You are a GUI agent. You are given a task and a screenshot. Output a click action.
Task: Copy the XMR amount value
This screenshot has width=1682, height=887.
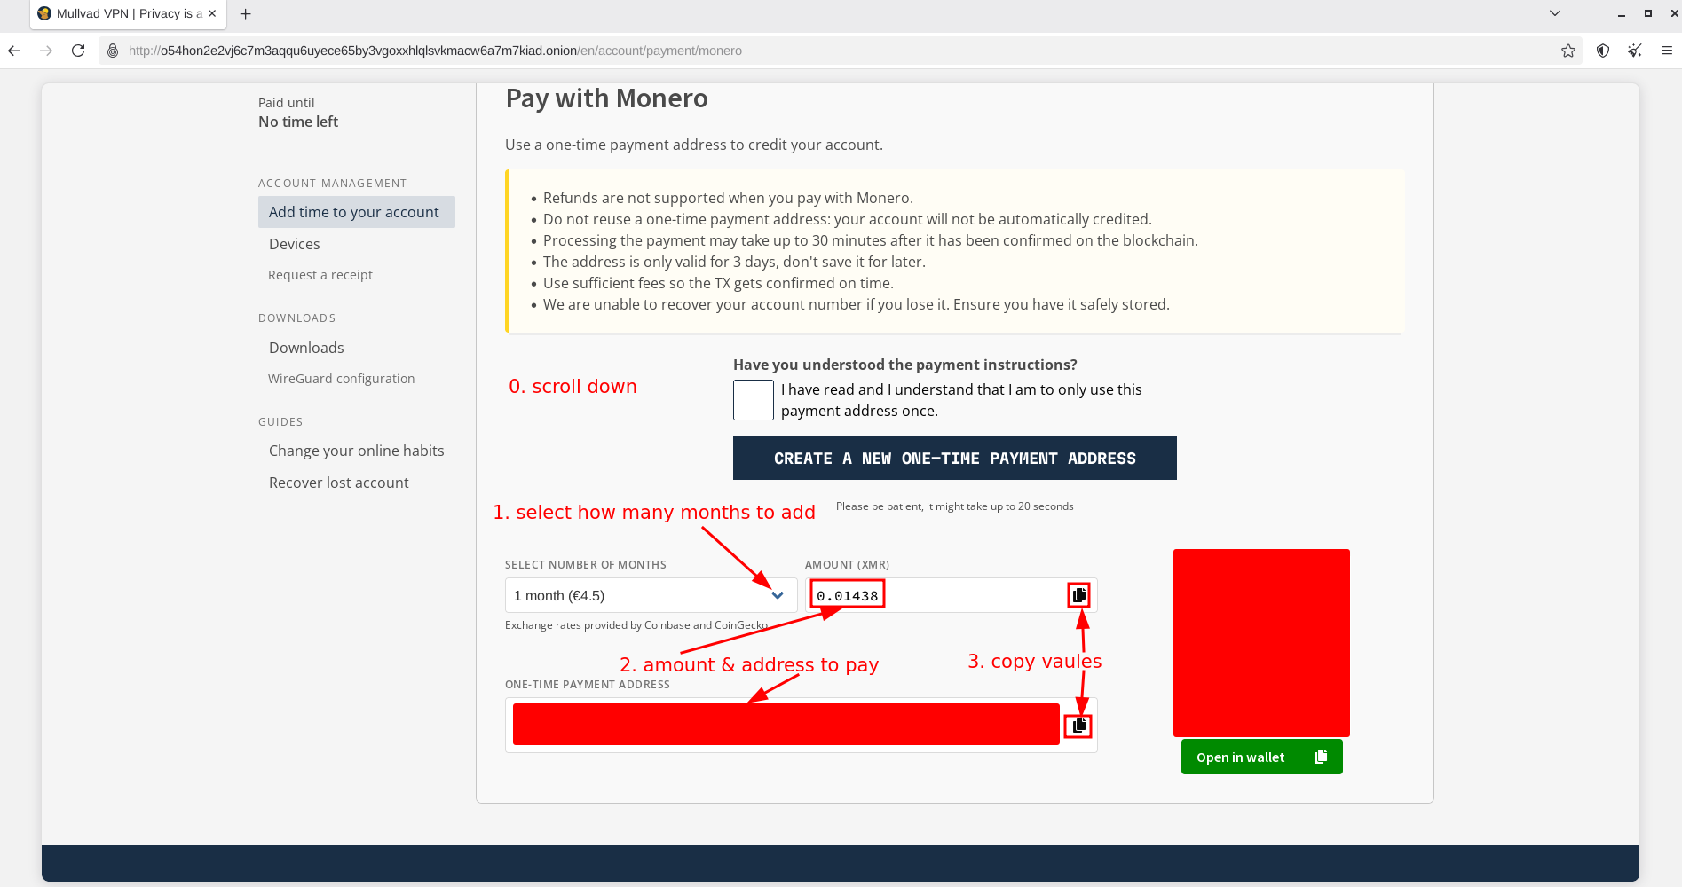[x=1078, y=595]
